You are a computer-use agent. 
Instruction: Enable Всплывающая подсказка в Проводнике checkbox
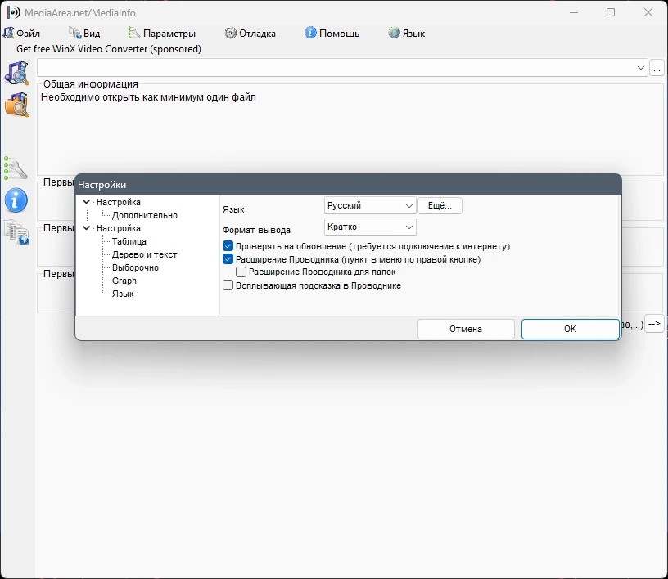pos(228,285)
